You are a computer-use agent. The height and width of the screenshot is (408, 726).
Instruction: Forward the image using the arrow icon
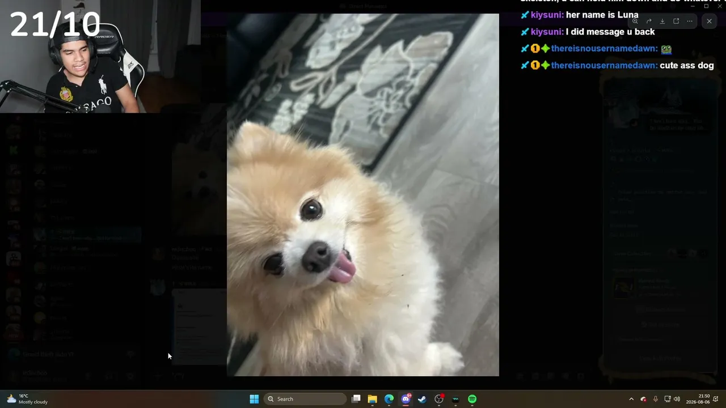point(649,22)
